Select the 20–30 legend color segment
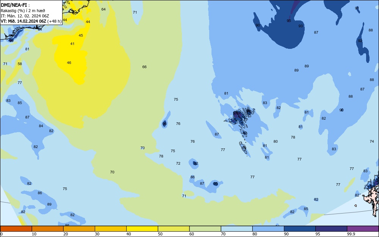 pyautogui.click(x=79, y=229)
